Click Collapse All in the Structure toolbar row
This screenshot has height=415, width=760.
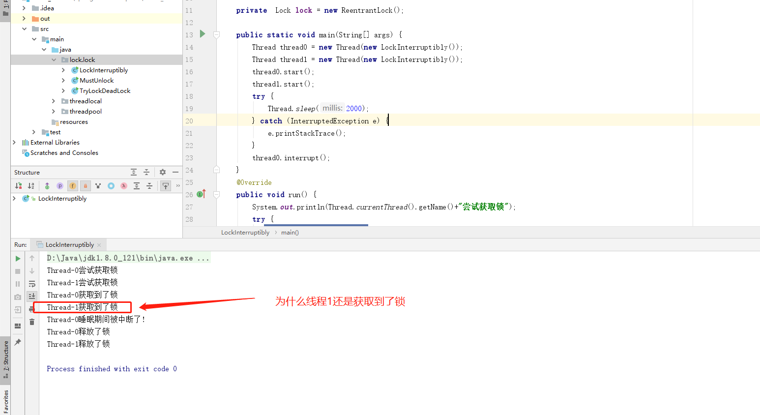coord(149,186)
